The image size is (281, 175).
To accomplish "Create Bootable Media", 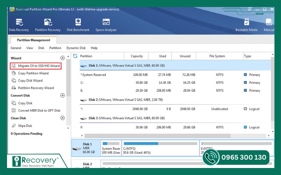I will pyautogui.click(x=247, y=25).
